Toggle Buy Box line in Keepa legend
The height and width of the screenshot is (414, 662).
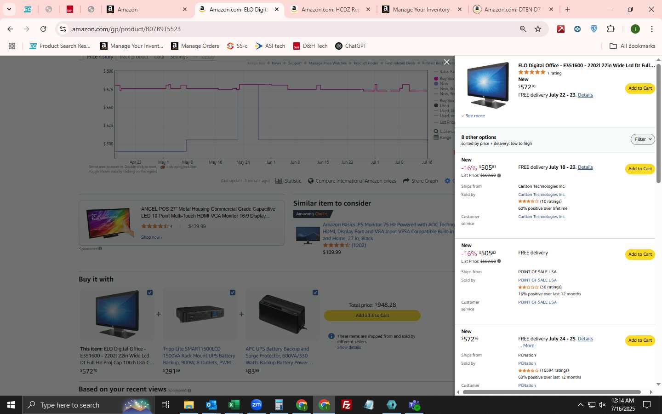[444, 79]
